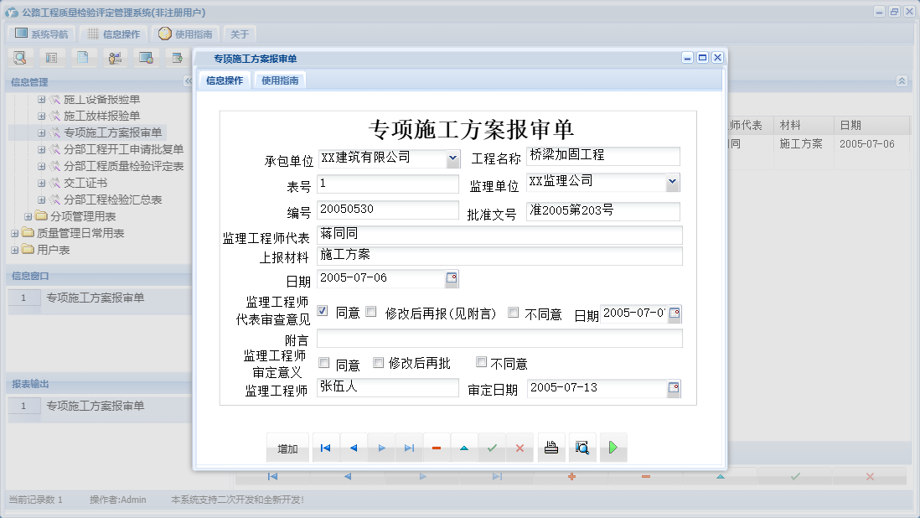Confirm changes using the green checkmark icon
Viewport: 920px width, 518px height.
[x=492, y=447]
